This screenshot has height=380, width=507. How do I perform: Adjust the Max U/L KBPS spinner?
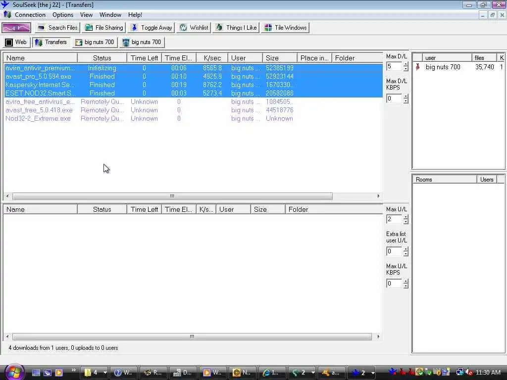tap(406, 284)
